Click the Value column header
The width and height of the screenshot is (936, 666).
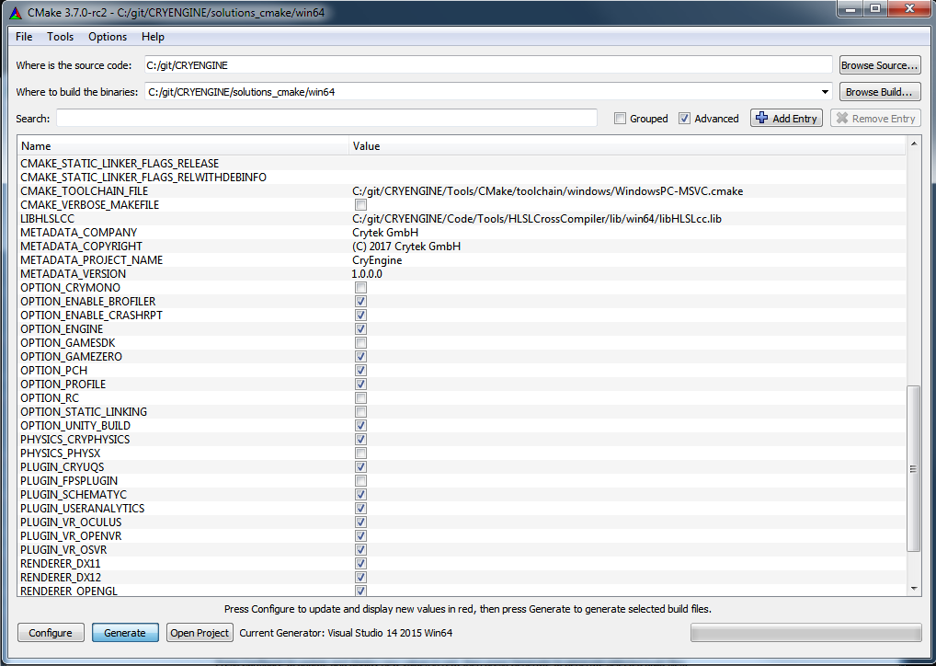(627, 145)
